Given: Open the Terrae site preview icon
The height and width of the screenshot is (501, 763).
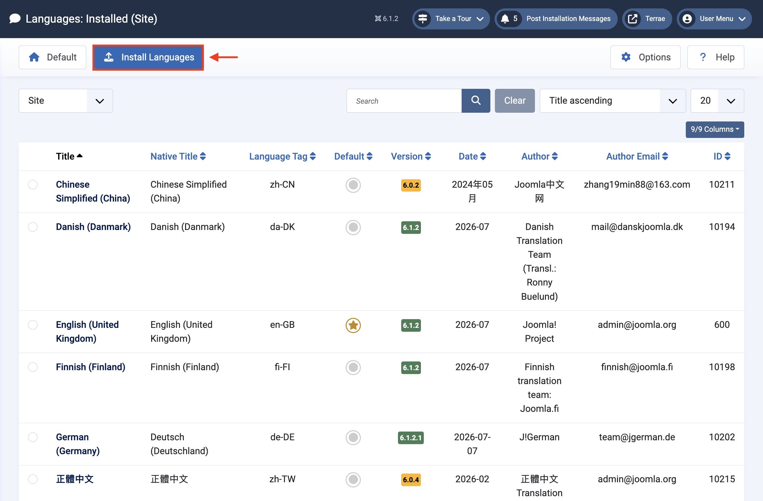Looking at the screenshot, I should click(632, 19).
